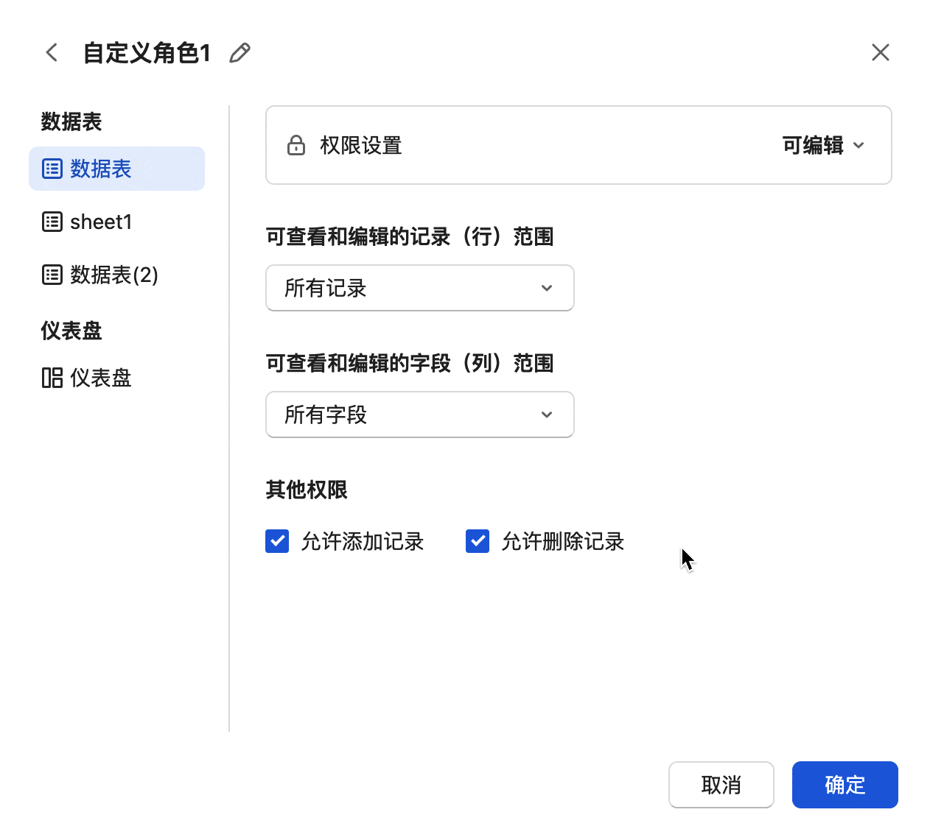Viewport: 930px width, 829px height.
Task: Expand the 所有记录 row range dropdown
Action: [x=419, y=288]
